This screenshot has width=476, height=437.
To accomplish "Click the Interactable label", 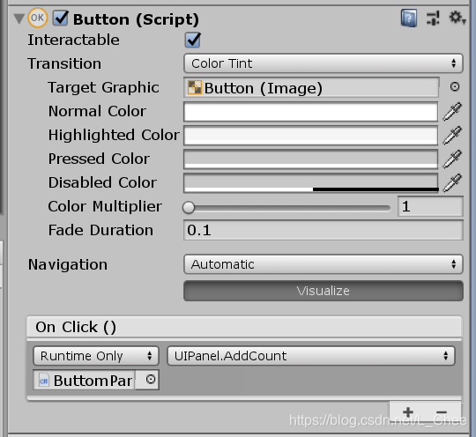I will 73,40.
